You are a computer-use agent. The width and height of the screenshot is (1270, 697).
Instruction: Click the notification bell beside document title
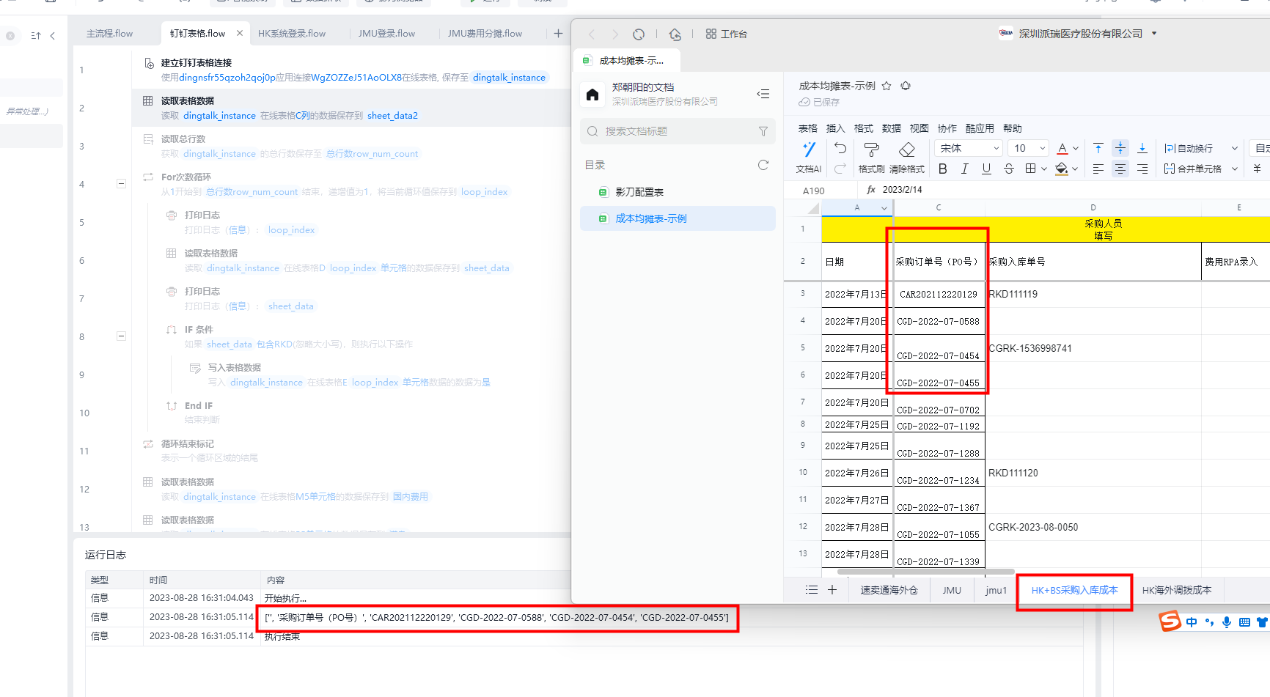click(x=906, y=86)
